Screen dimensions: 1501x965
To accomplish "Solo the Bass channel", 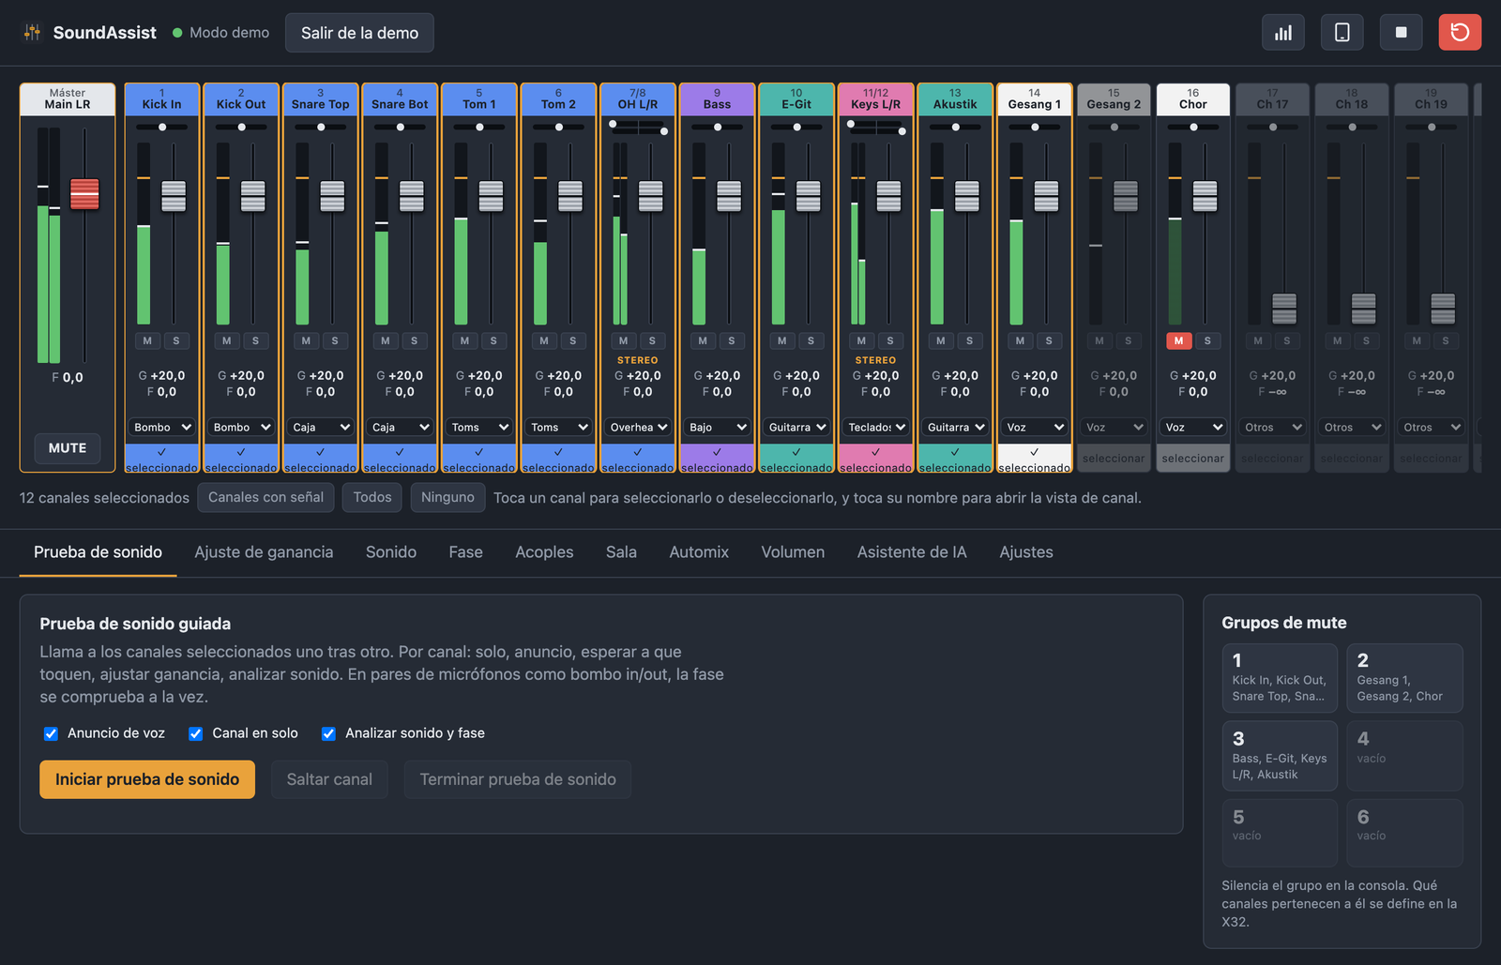I will [732, 340].
